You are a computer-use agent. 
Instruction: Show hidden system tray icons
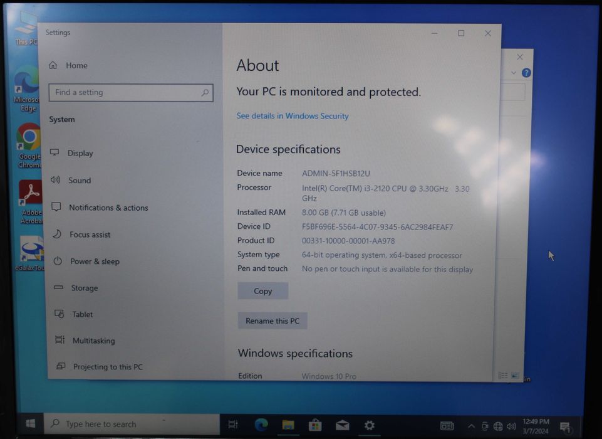pyautogui.click(x=471, y=426)
